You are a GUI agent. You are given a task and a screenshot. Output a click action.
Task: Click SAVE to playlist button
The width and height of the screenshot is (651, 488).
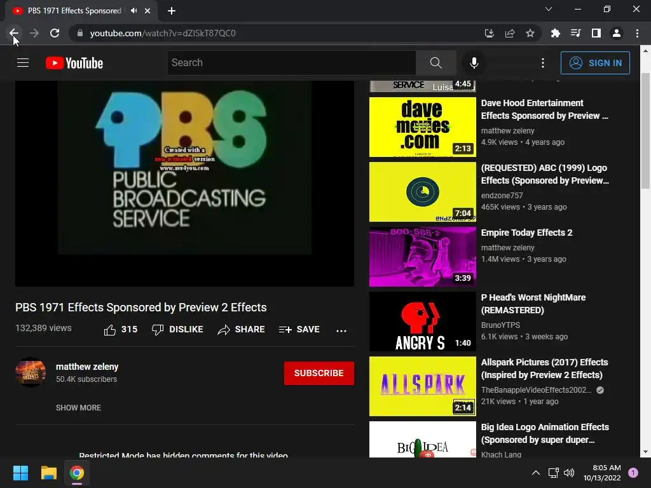tap(299, 330)
